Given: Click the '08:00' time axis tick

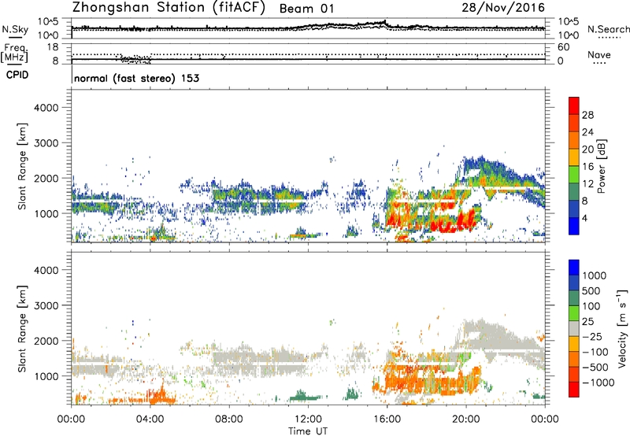Looking at the screenshot, I should (229, 419).
